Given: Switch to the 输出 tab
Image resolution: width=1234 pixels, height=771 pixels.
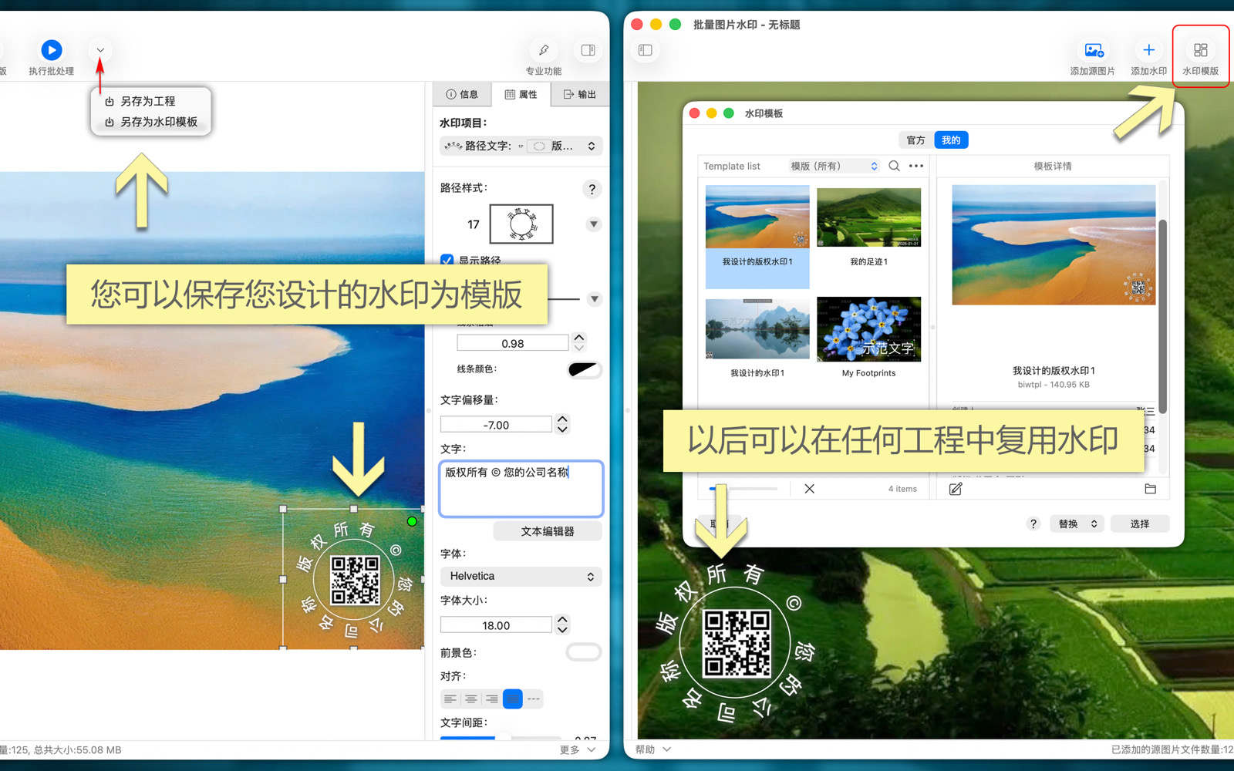Looking at the screenshot, I should pos(580,94).
